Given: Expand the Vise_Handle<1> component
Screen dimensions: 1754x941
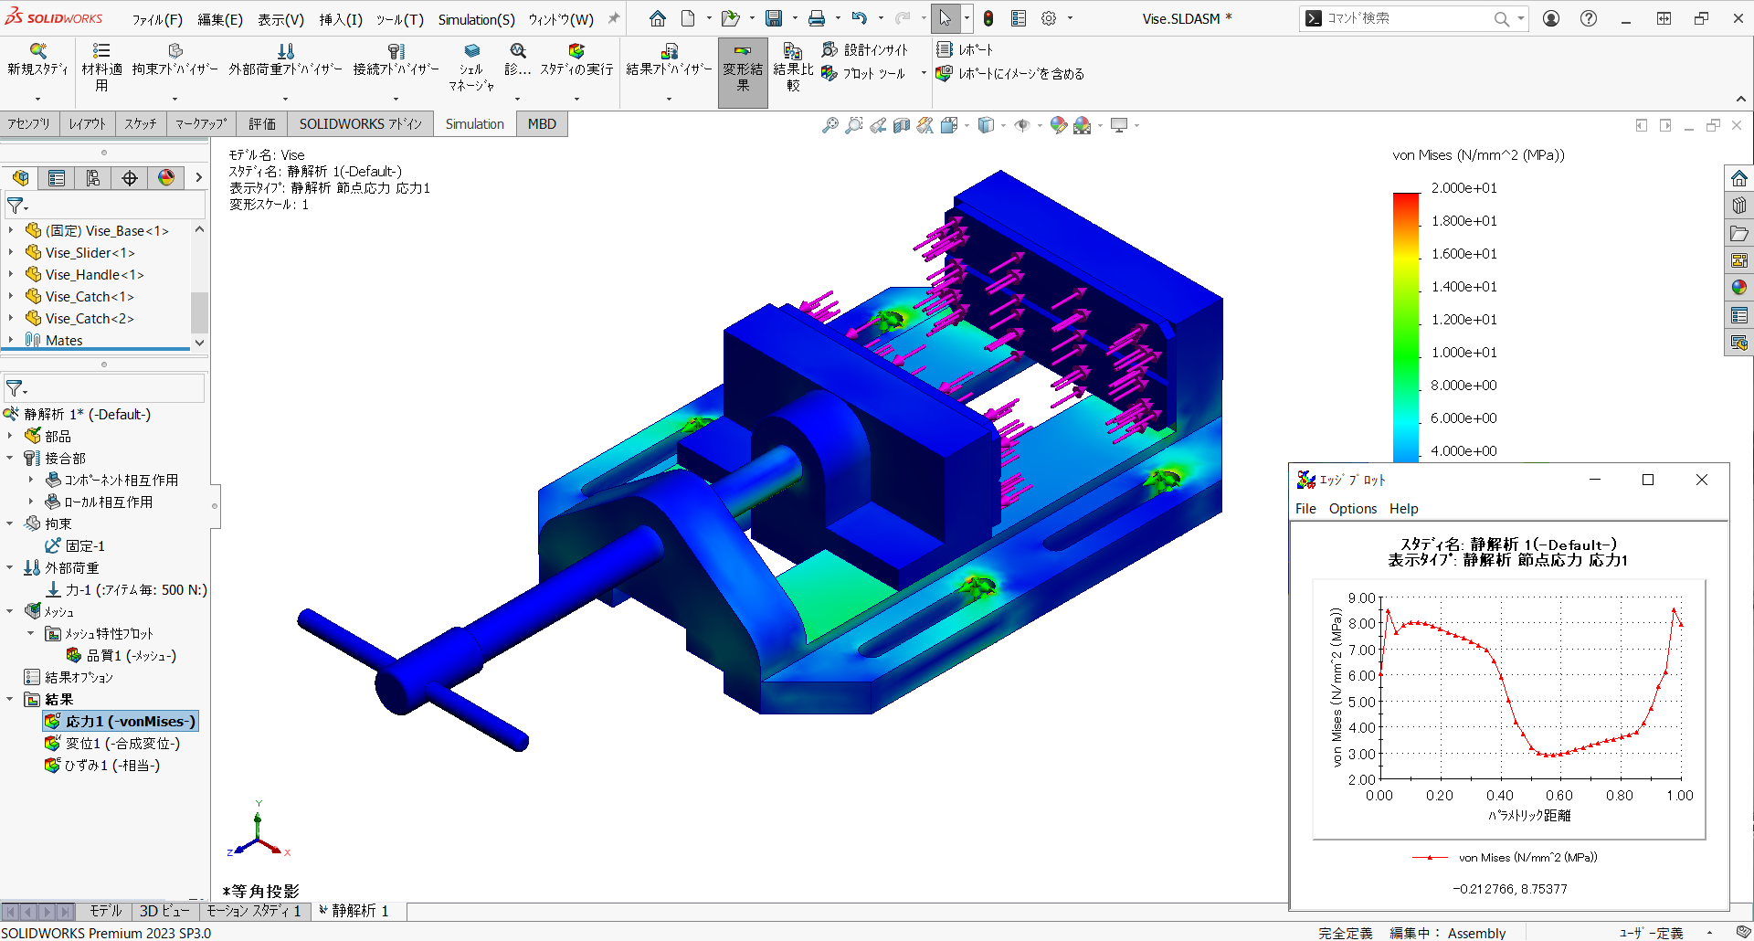Looking at the screenshot, I should (11, 274).
